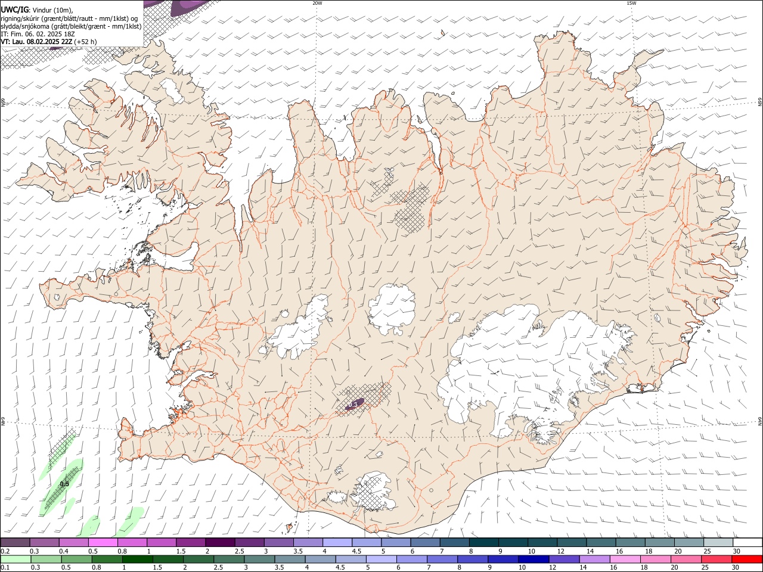
Task: Pick the darkest purple upper swatch from 2 to 2.5
Action: coord(219,542)
